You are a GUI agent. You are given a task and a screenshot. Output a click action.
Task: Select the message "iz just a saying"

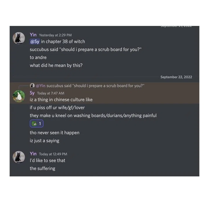(x=44, y=141)
